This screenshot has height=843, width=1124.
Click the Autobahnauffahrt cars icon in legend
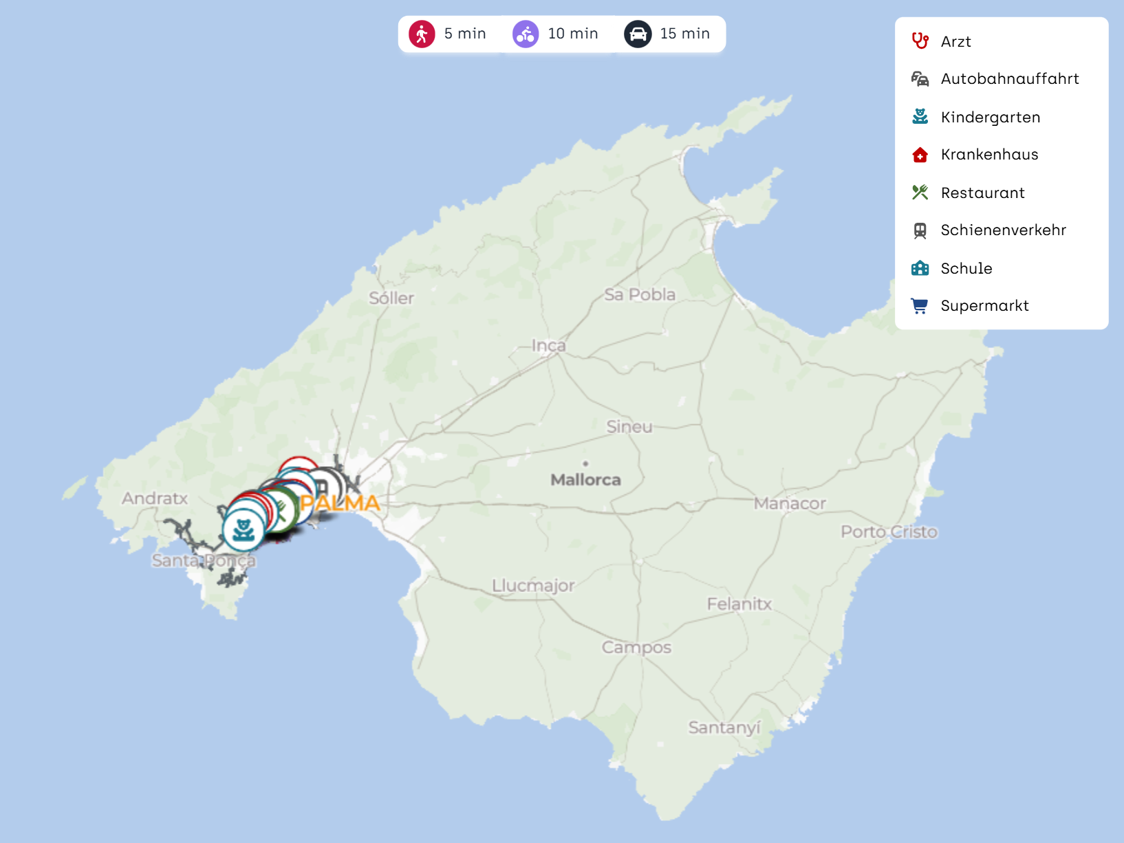pyautogui.click(x=920, y=79)
